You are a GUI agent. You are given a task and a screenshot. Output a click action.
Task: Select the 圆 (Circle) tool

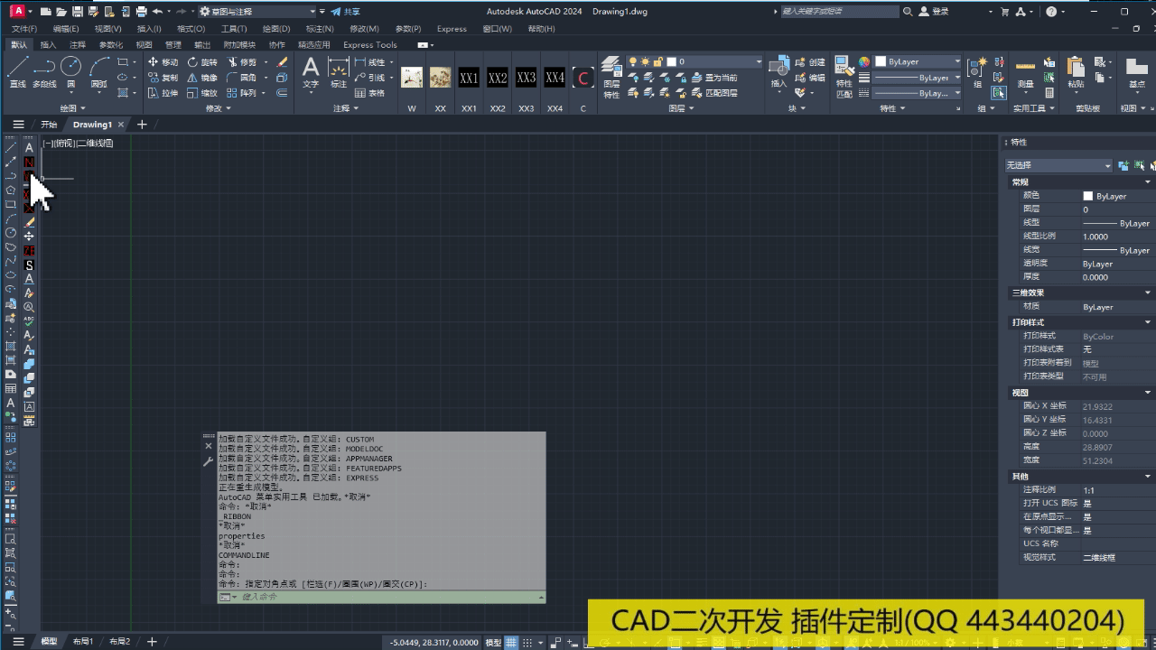tap(70, 72)
